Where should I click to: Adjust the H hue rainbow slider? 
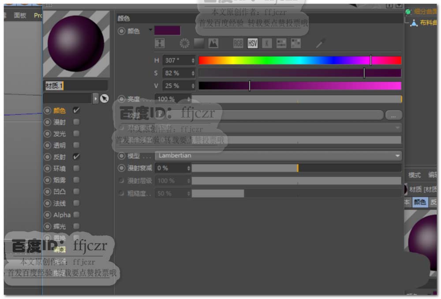(300, 60)
